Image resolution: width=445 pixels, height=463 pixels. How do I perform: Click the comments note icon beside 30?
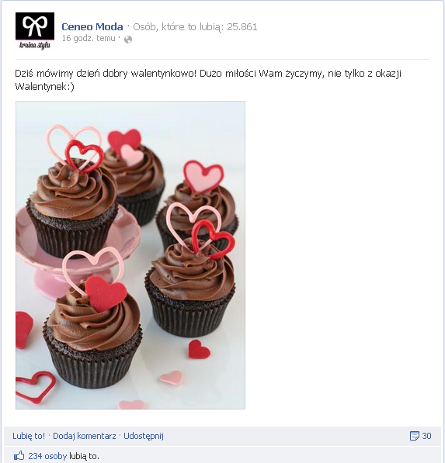[415, 436]
